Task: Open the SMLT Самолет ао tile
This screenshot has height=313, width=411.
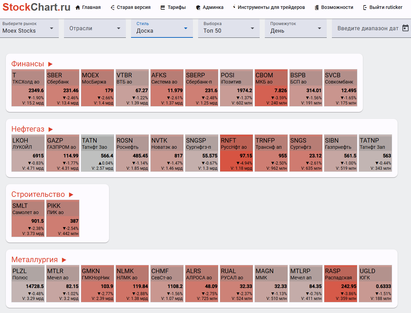Action: click(28, 218)
